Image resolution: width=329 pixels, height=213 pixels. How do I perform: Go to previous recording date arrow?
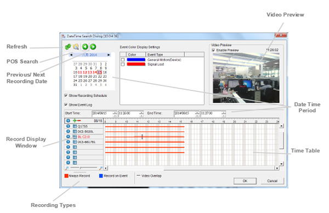pyautogui.click(x=85, y=47)
